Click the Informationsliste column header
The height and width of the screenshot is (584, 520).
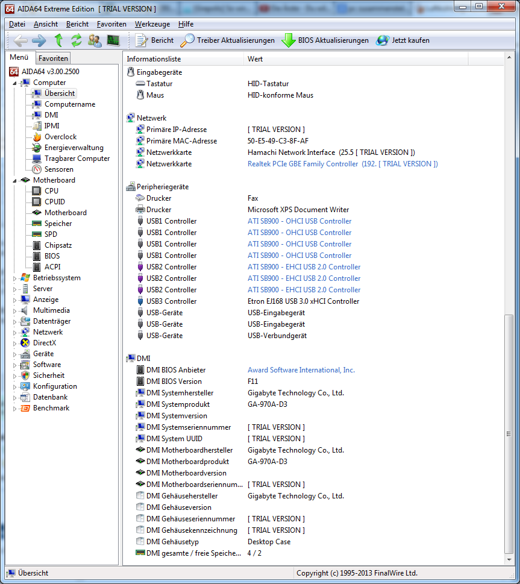pos(184,59)
